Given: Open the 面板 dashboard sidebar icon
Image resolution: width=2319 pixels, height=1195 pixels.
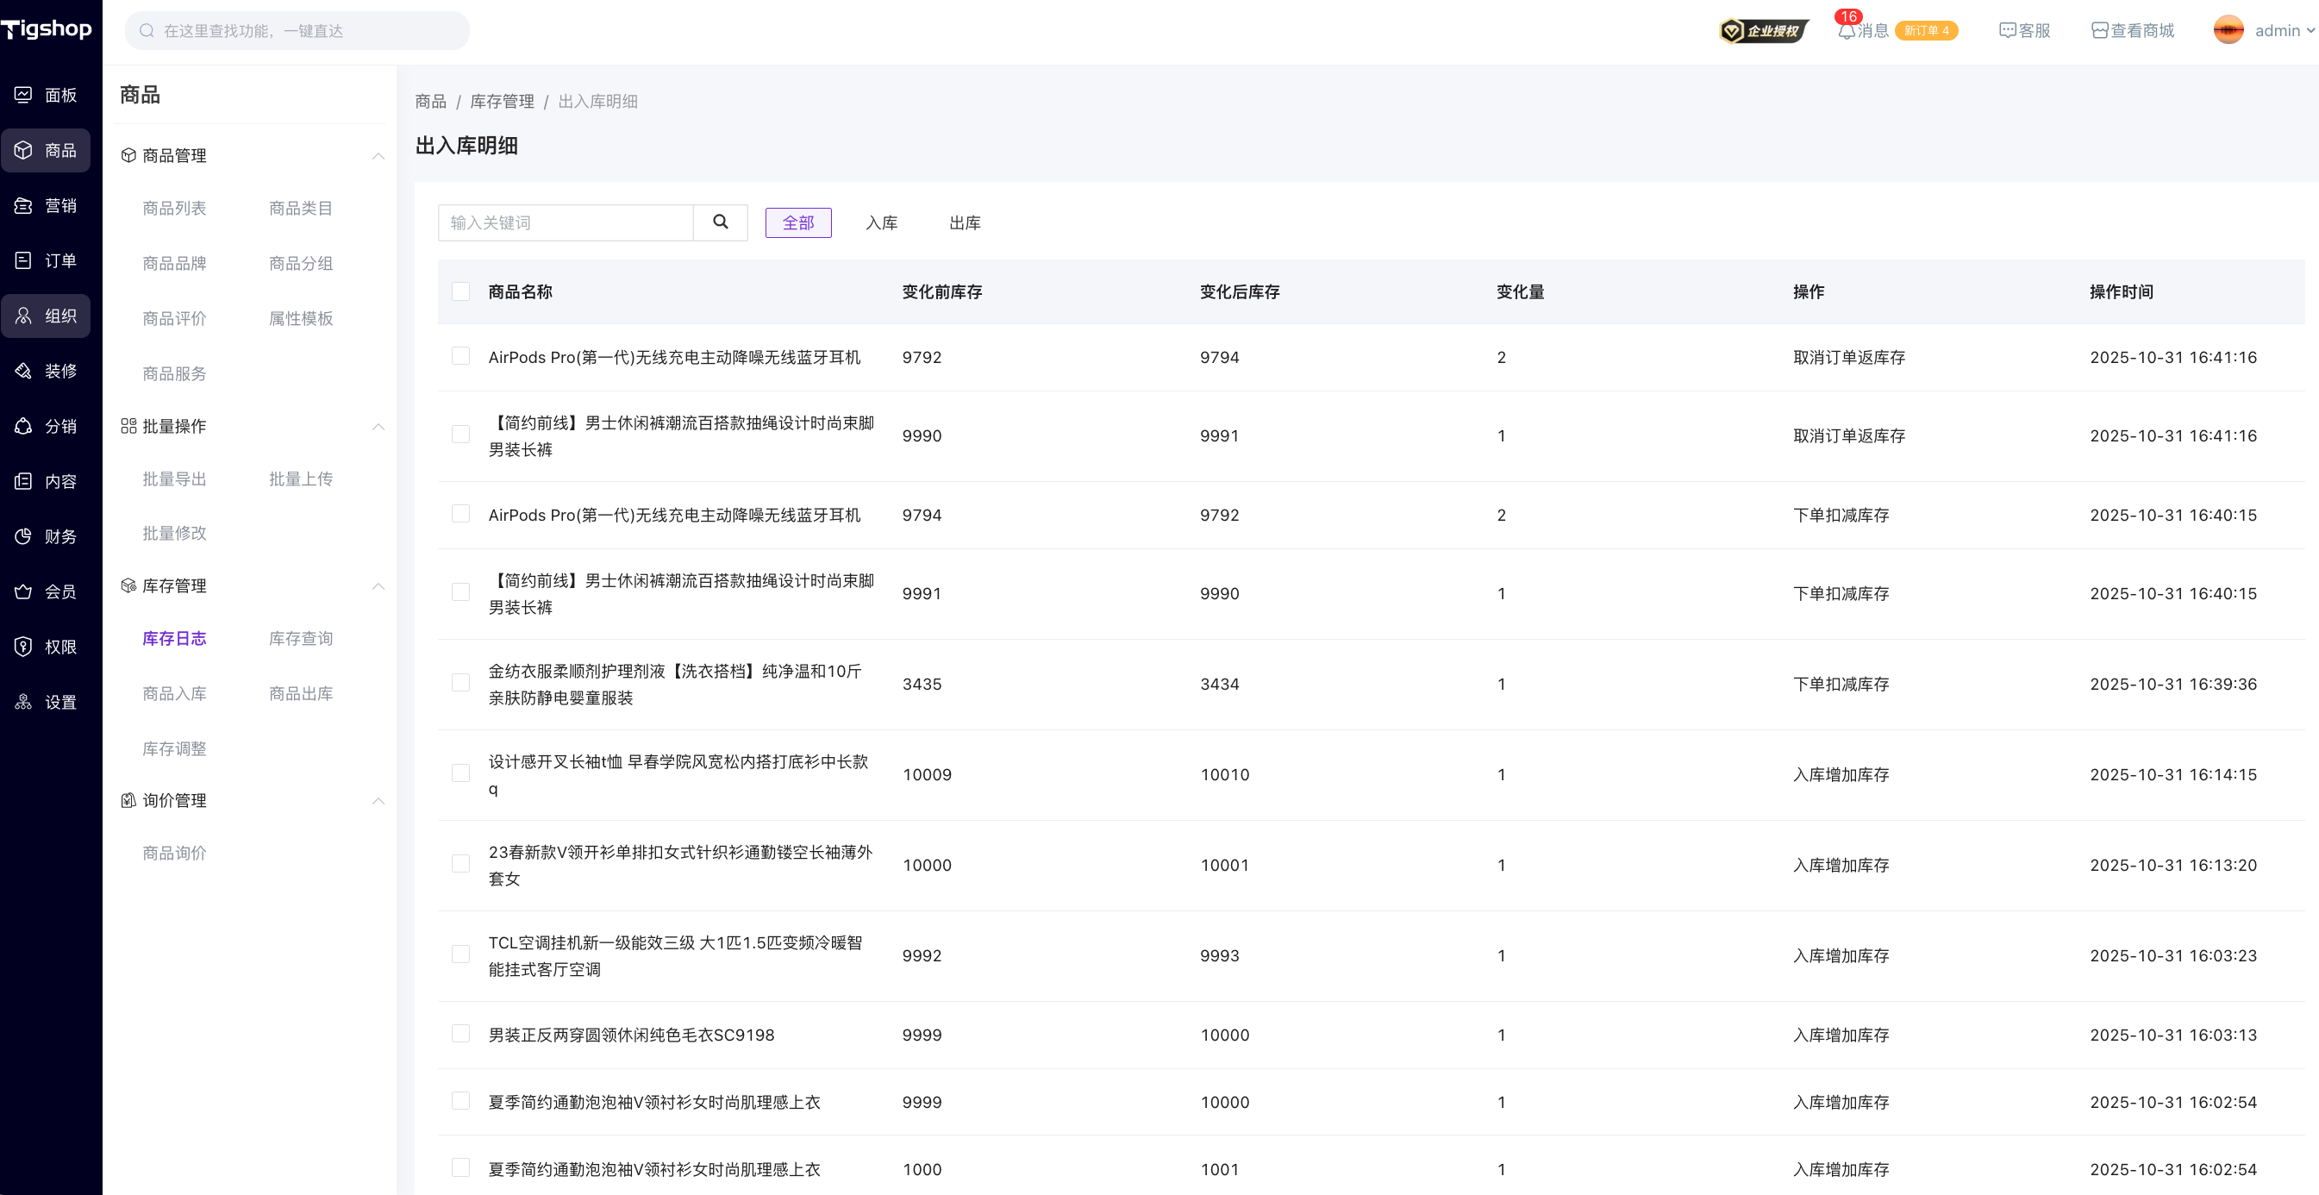Looking at the screenshot, I should point(23,95).
